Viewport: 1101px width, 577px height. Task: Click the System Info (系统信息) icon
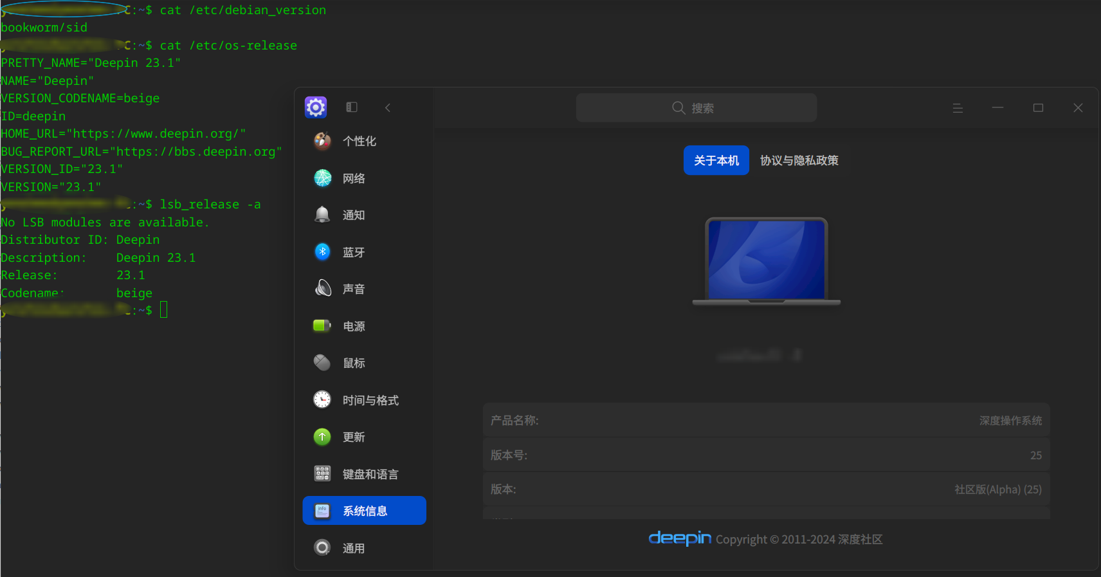click(322, 511)
